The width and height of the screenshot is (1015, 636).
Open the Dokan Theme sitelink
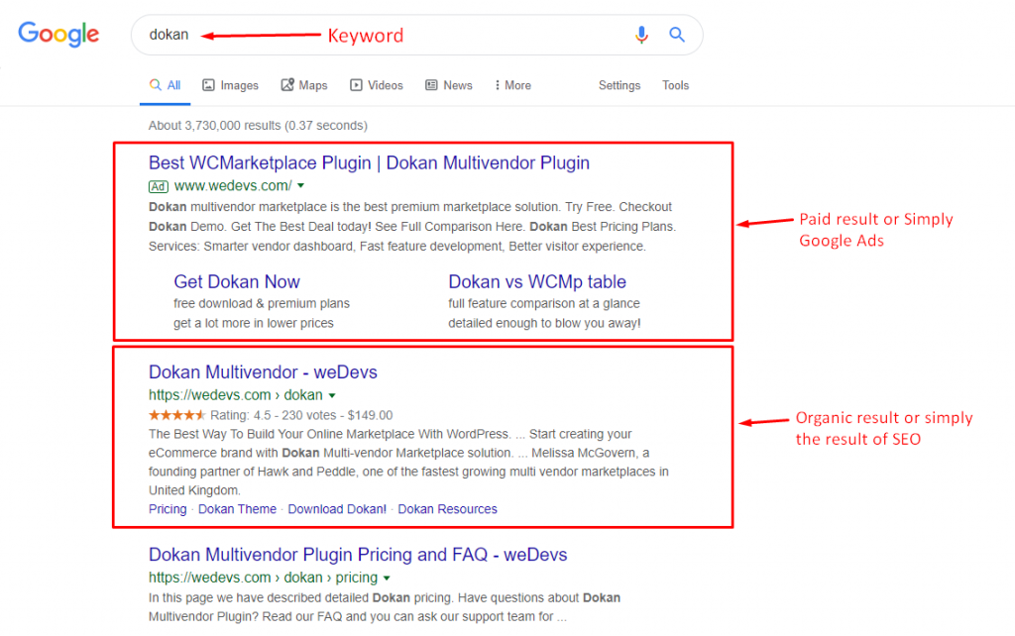pos(237,509)
